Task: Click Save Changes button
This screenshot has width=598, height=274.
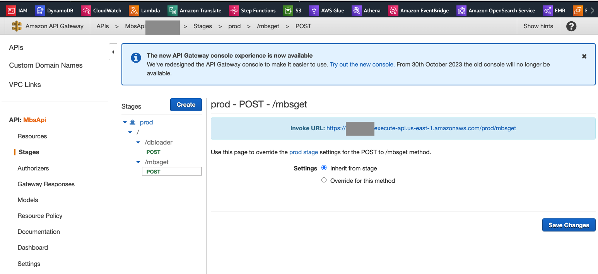Action: 569,225
